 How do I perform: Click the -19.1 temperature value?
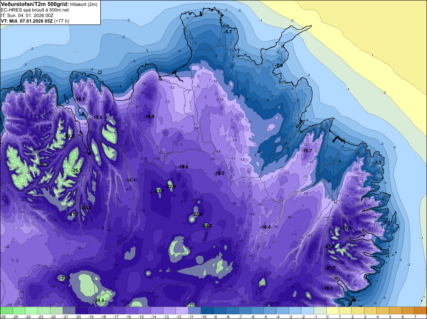[x=328, y=289]
